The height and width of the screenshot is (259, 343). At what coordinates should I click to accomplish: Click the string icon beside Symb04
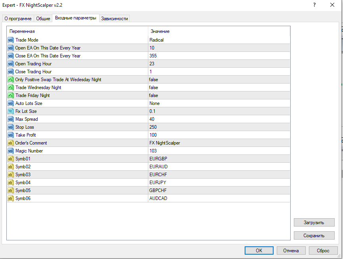[10, 183]
